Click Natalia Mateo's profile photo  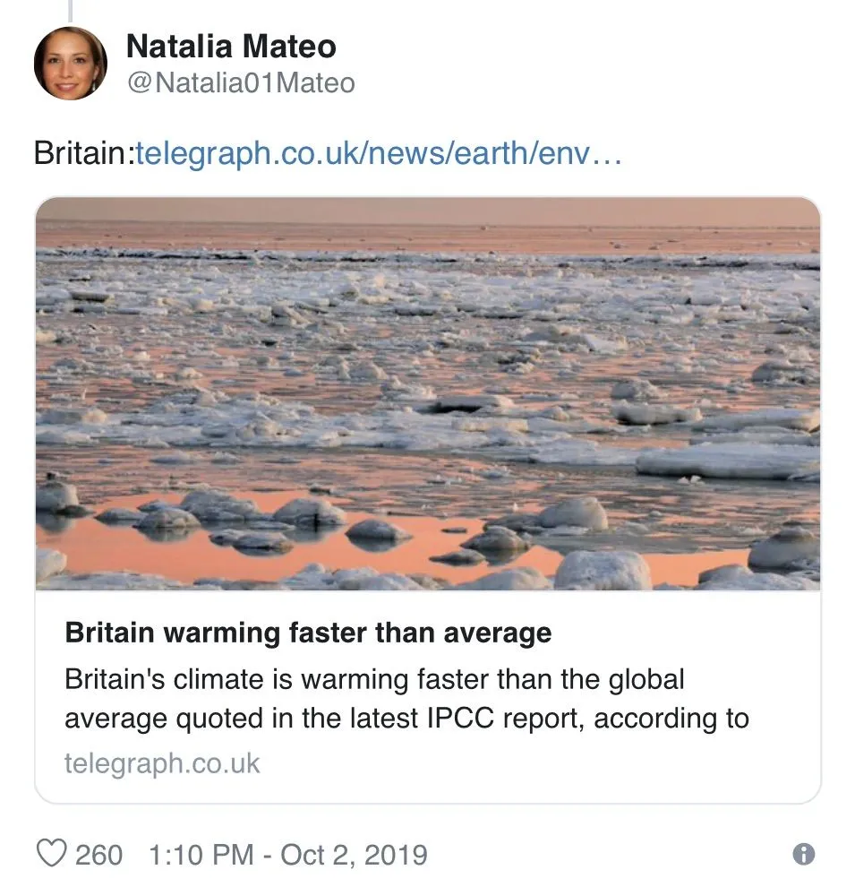[71, 64]
